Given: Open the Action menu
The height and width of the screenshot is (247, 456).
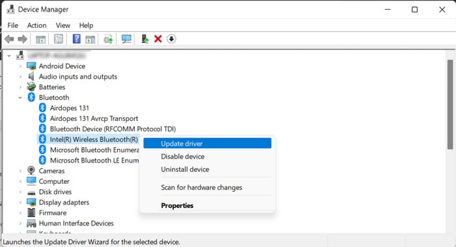Looking at the screenshot, I should [36, 25].
